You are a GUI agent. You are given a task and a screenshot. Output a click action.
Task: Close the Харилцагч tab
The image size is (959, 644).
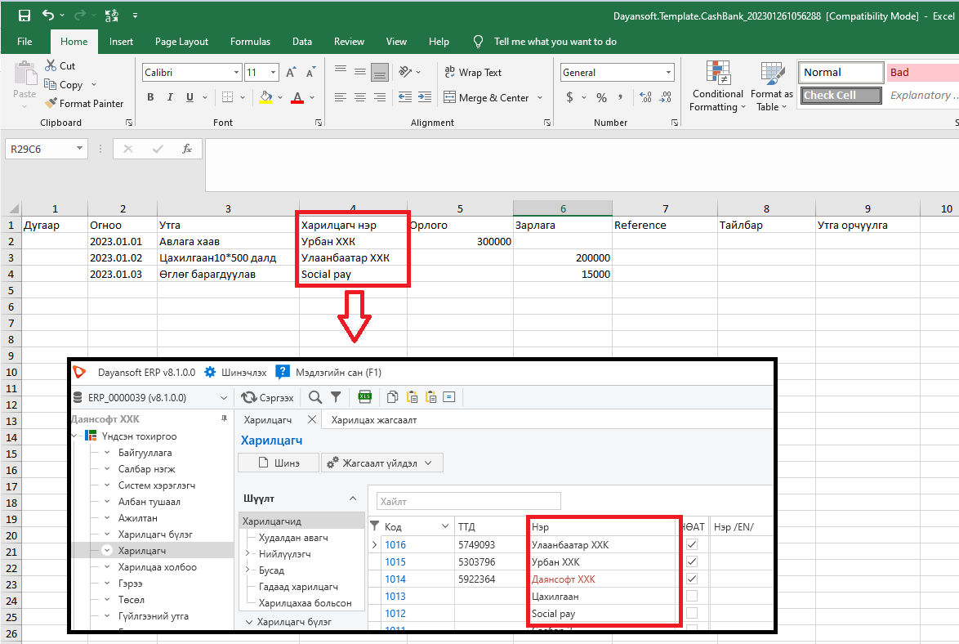coord(312,419)
